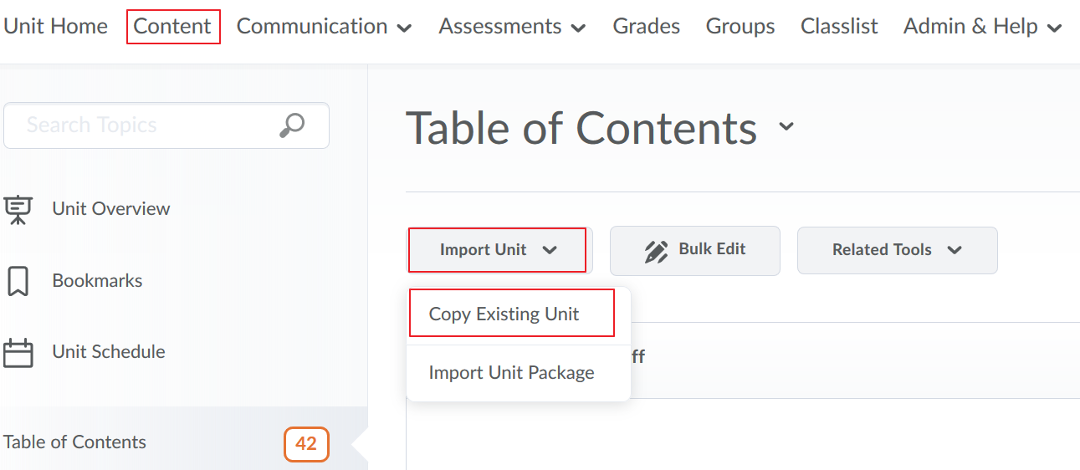Viewport: 1080px width, 470px height.
Task: Click the Bookmarks ribbon icon
Action: pyautogui.click(x=18, y=281)
